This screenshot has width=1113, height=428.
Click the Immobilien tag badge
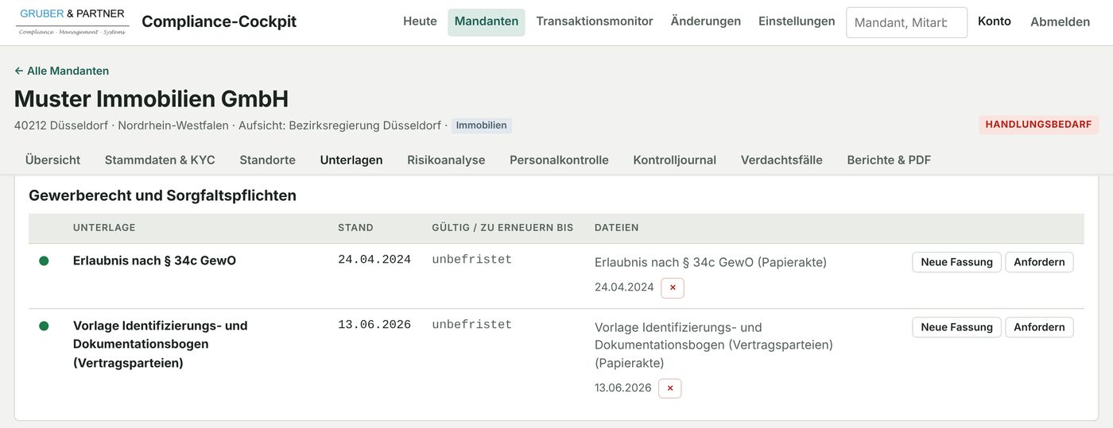[x=482, y=125]
